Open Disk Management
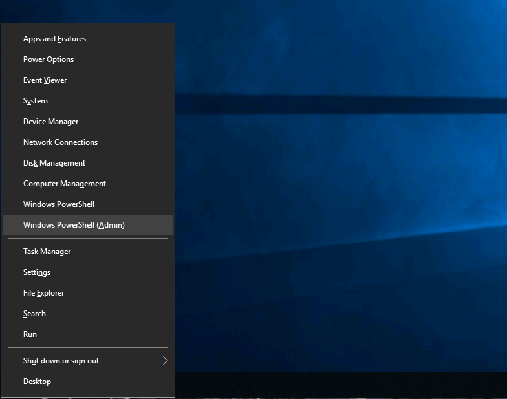The height and width of the screenshot is (399, 507). pos(88,163)
